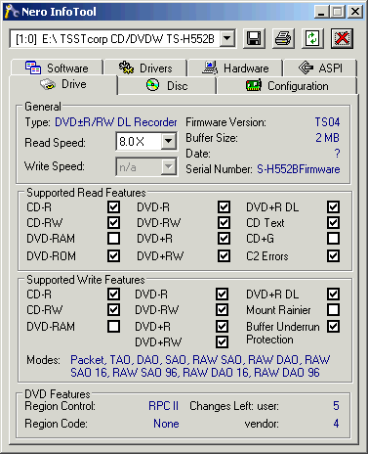Click the Write Speed dropdown arrow
368x454 pixels.
(168, 166)
